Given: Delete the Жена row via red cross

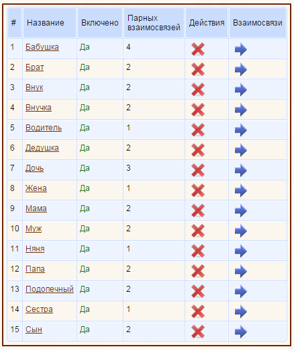Looking at the screenshot, I should (x=198, y=190).
